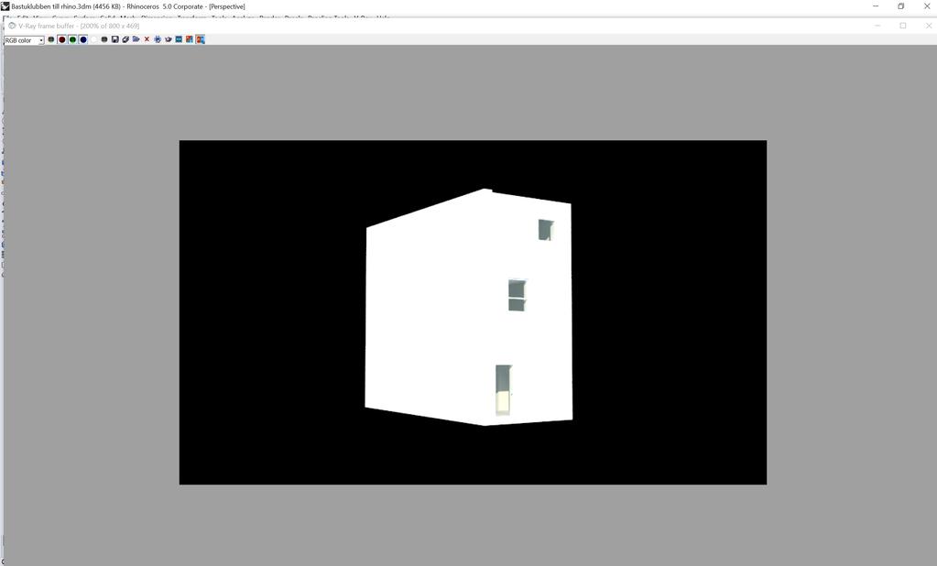937x566 pixels.
Task: Click the Rhinoceros app icon in title bar
Action: tap(5, 6)
